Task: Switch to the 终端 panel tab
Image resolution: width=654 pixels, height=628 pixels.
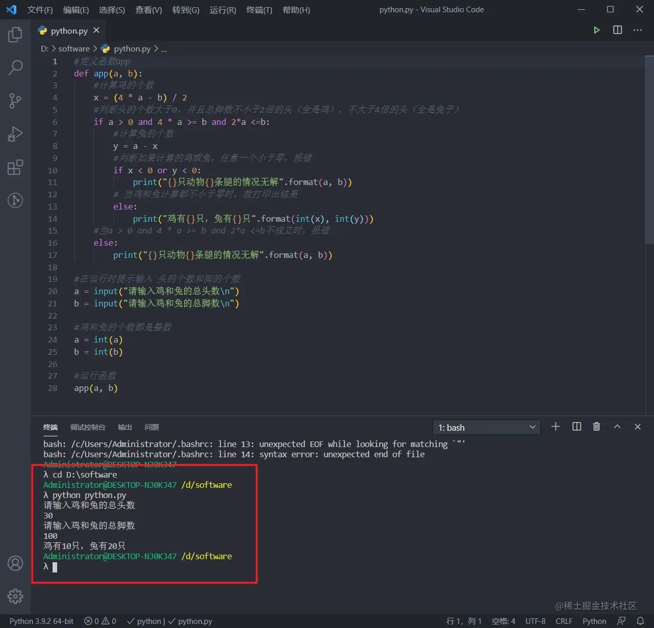Action: click(x=51, y=427)
